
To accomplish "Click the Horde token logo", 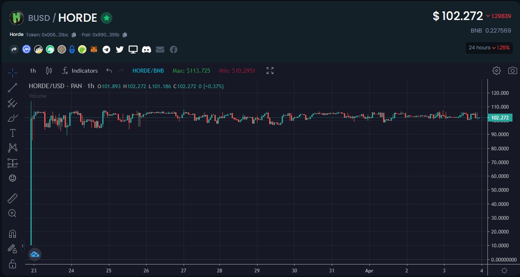I will (17, 18).
